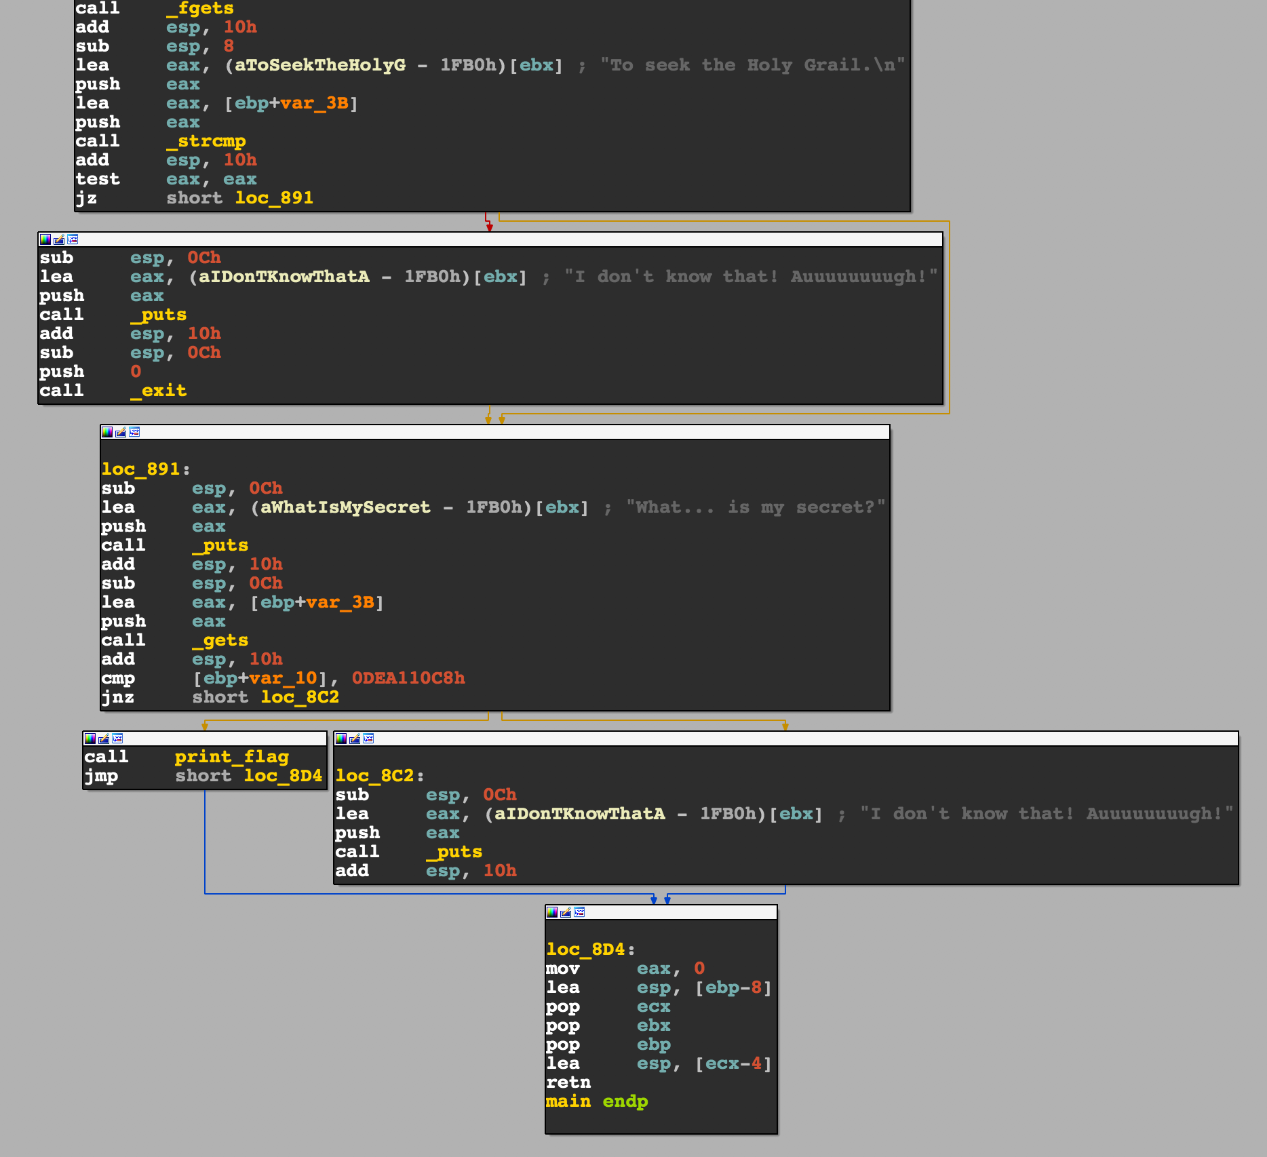The width and height of the screenshot is (1267, 1157).
Task: Click the retn instruction
Action: pos(568,1082)
